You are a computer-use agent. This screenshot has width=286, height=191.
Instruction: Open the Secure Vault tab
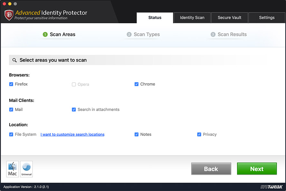(x=229, y=18)
